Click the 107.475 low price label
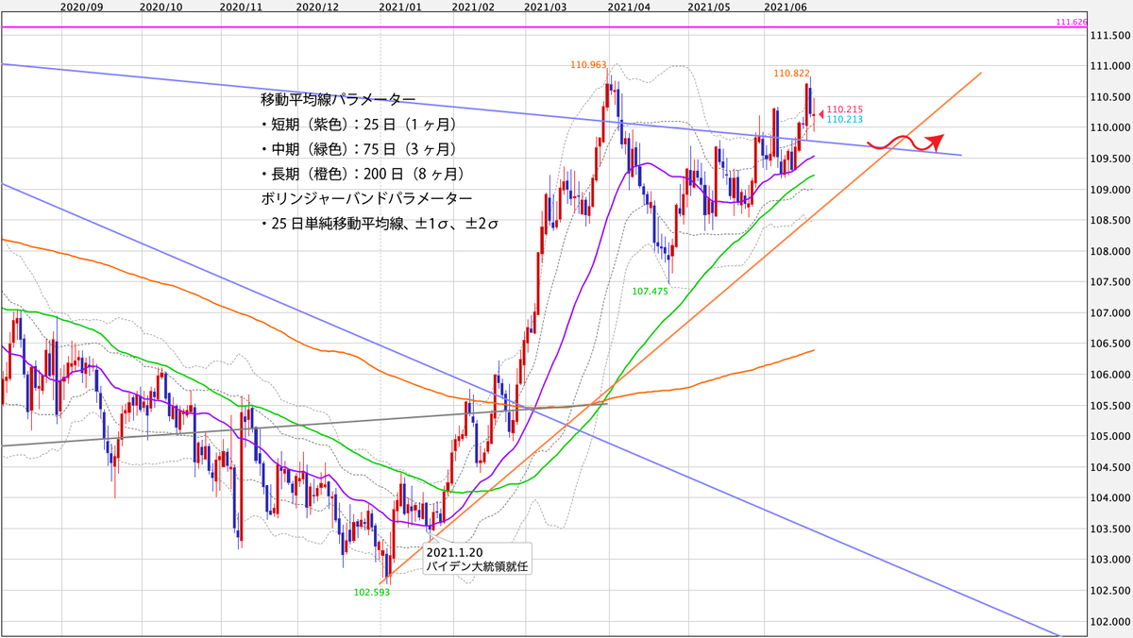Image resolution: width=1133 pixels, height=638 pixels. click(x=651, y=293)
